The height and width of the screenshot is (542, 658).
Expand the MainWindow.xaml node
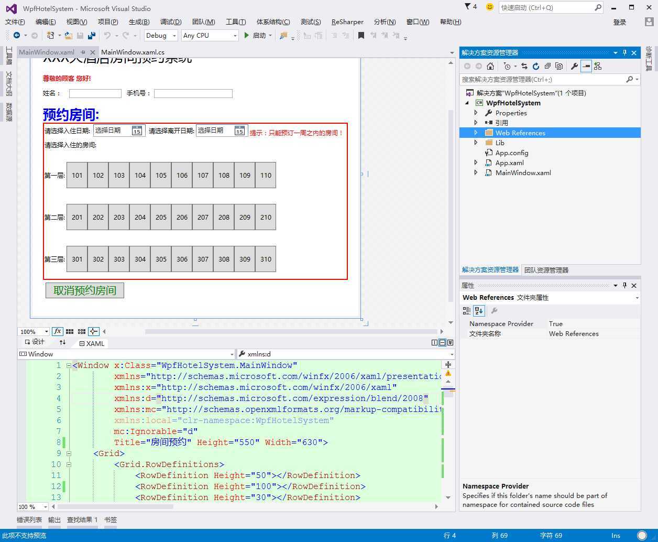tap(476, 172)
